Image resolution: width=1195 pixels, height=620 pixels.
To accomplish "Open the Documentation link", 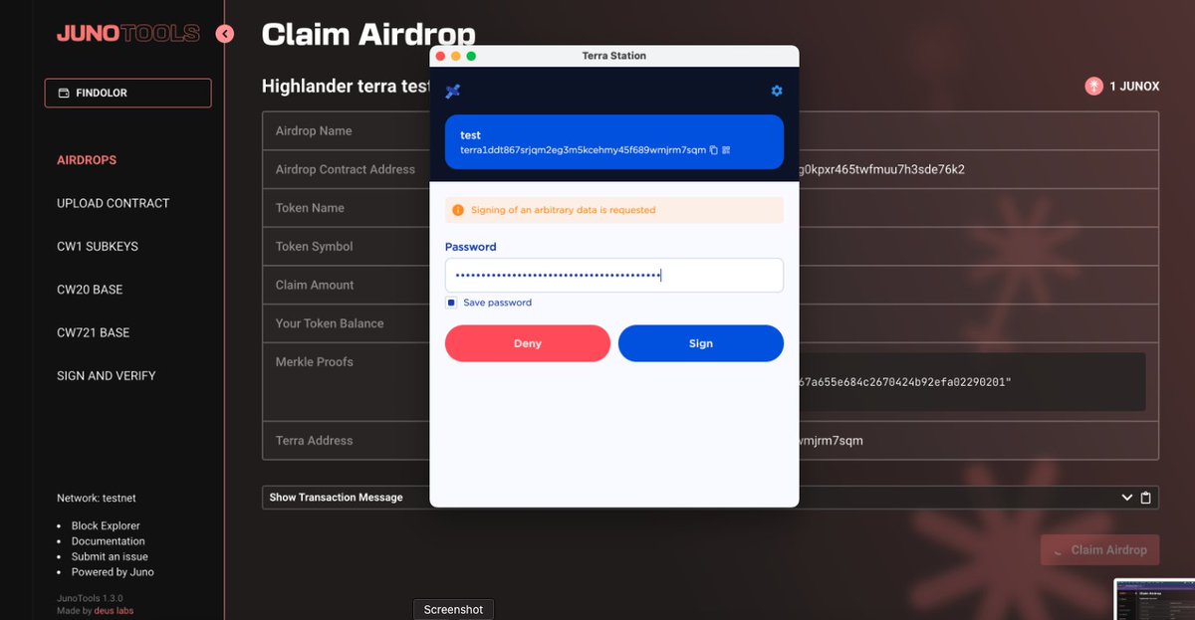I will pyautogui.click(x=109, y=541).
